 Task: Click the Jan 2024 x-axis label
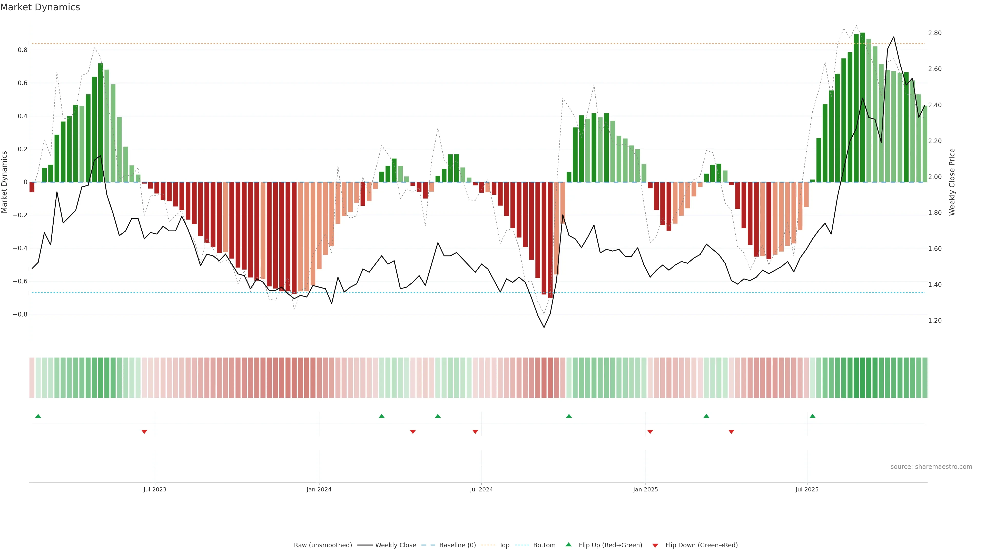pos(319,489)
